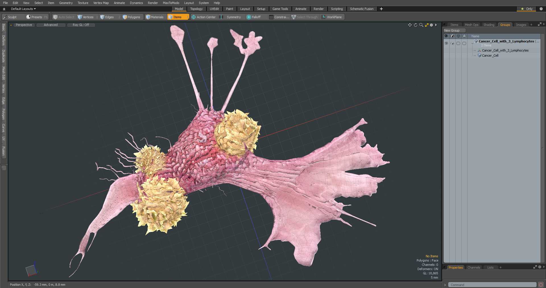
Task: Open the Duplicate vertical tab
Action: coord(4,56)
